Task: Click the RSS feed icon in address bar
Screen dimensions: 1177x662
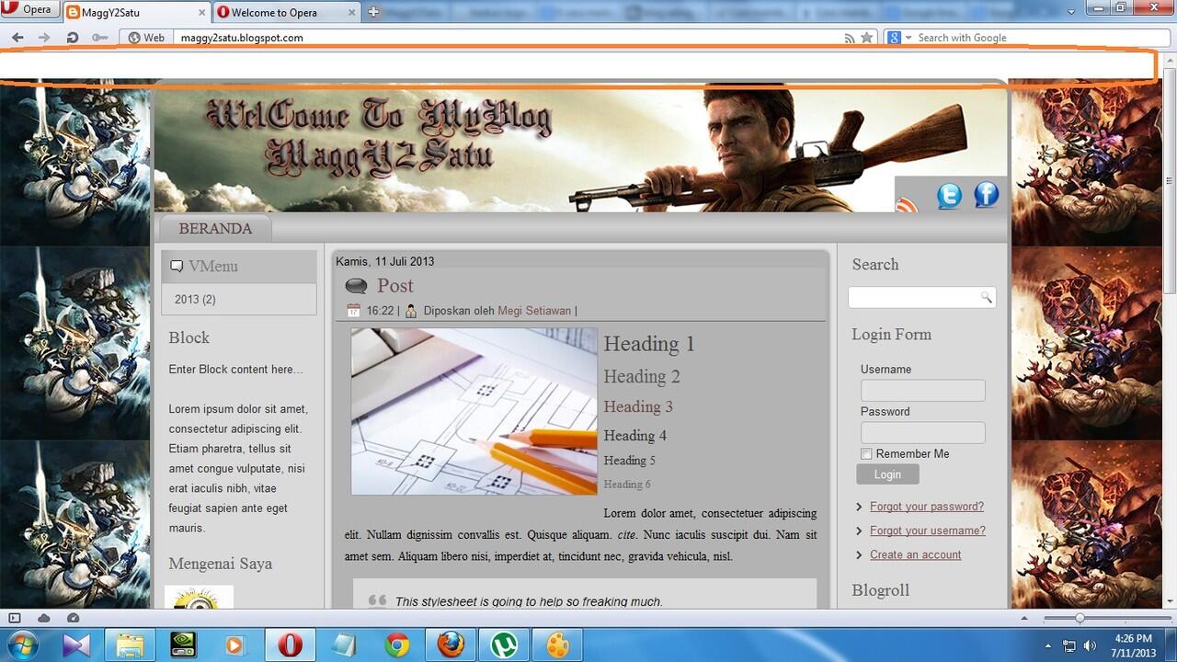Action: coord(850,38)
